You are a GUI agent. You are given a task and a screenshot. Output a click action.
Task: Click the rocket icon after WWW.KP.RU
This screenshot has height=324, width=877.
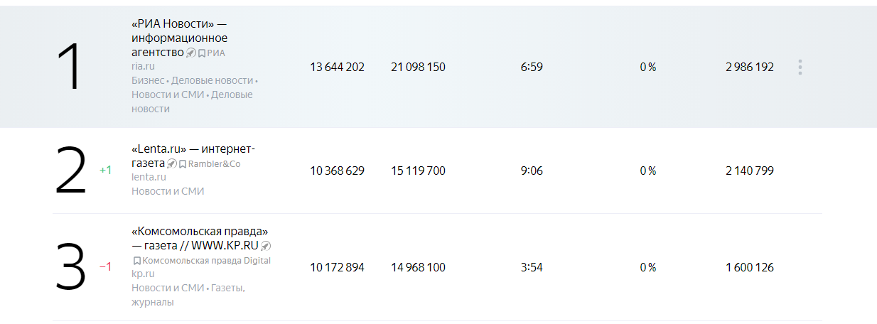(x=266, y=246)
